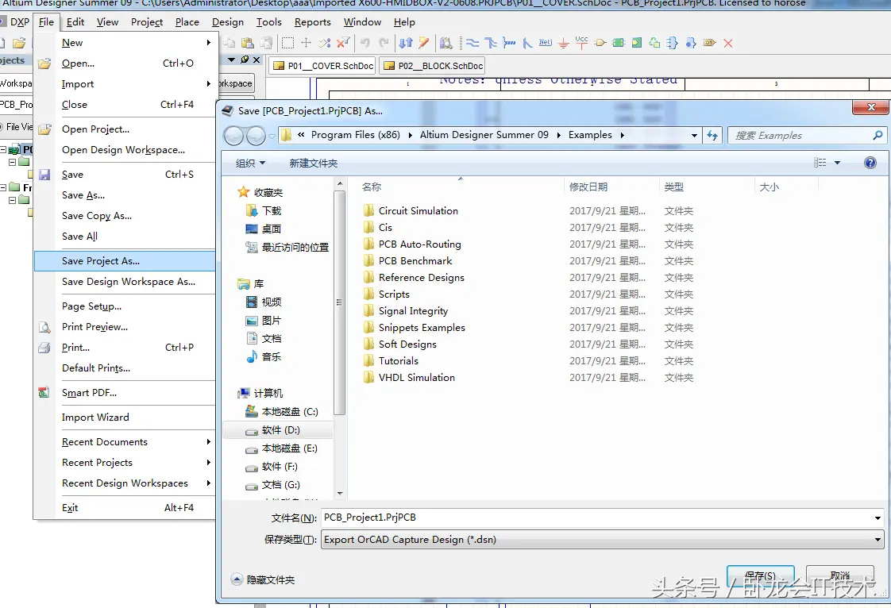Select the Place Signal Harness tool
The height and width of the screenshot is (608, 891).
[x=509, y=43]
